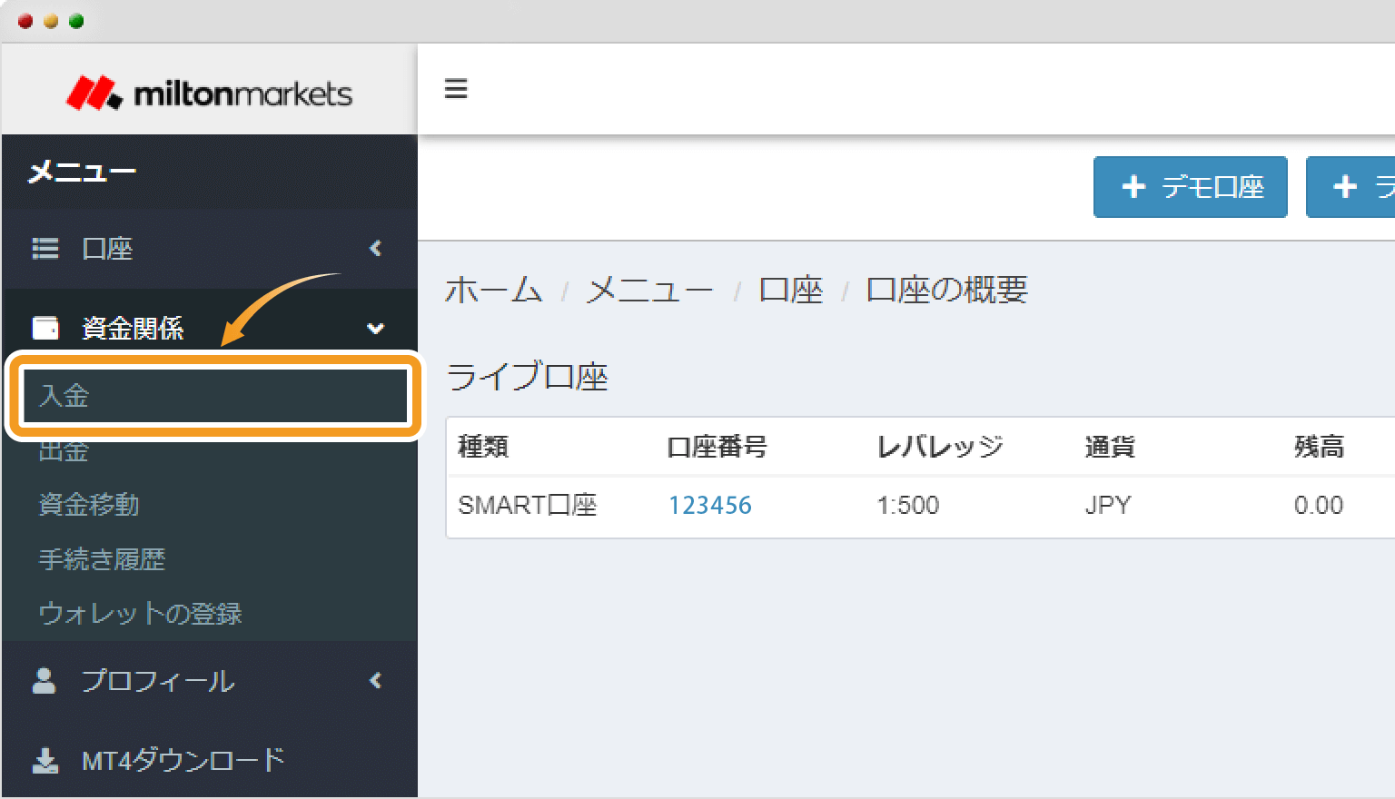This screenshot has width=1395, height=799.
Task: Click the 残高 column header
Action: [x=1319, y=447]
